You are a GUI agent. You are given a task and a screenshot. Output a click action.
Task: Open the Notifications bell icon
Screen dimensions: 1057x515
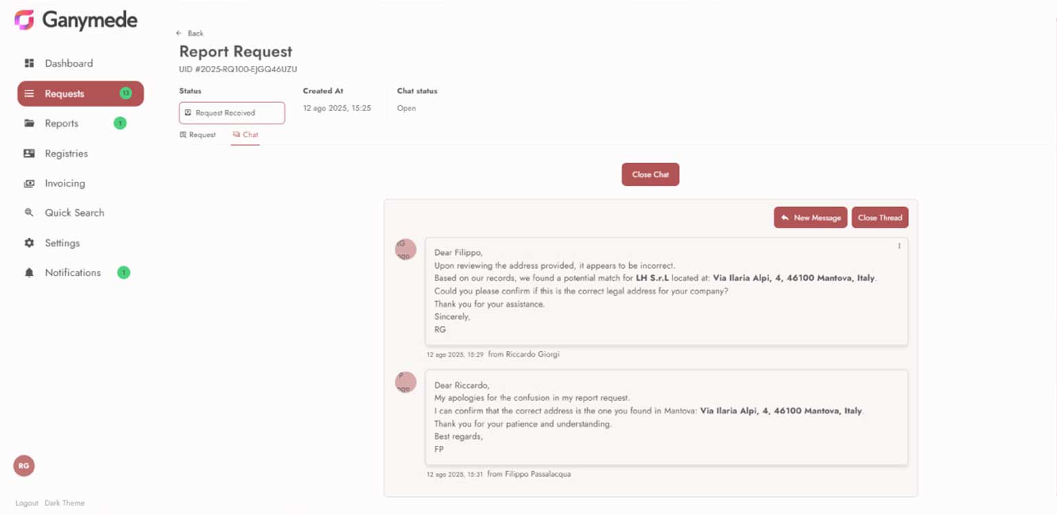click(29, 273)
